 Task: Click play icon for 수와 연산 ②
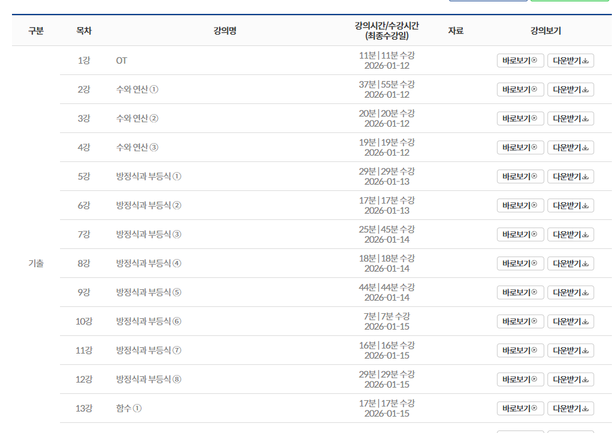pyautogui.click(x=534, y=118)
